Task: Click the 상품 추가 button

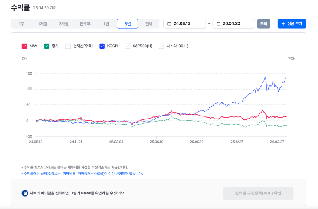Action: pos(291,23)
